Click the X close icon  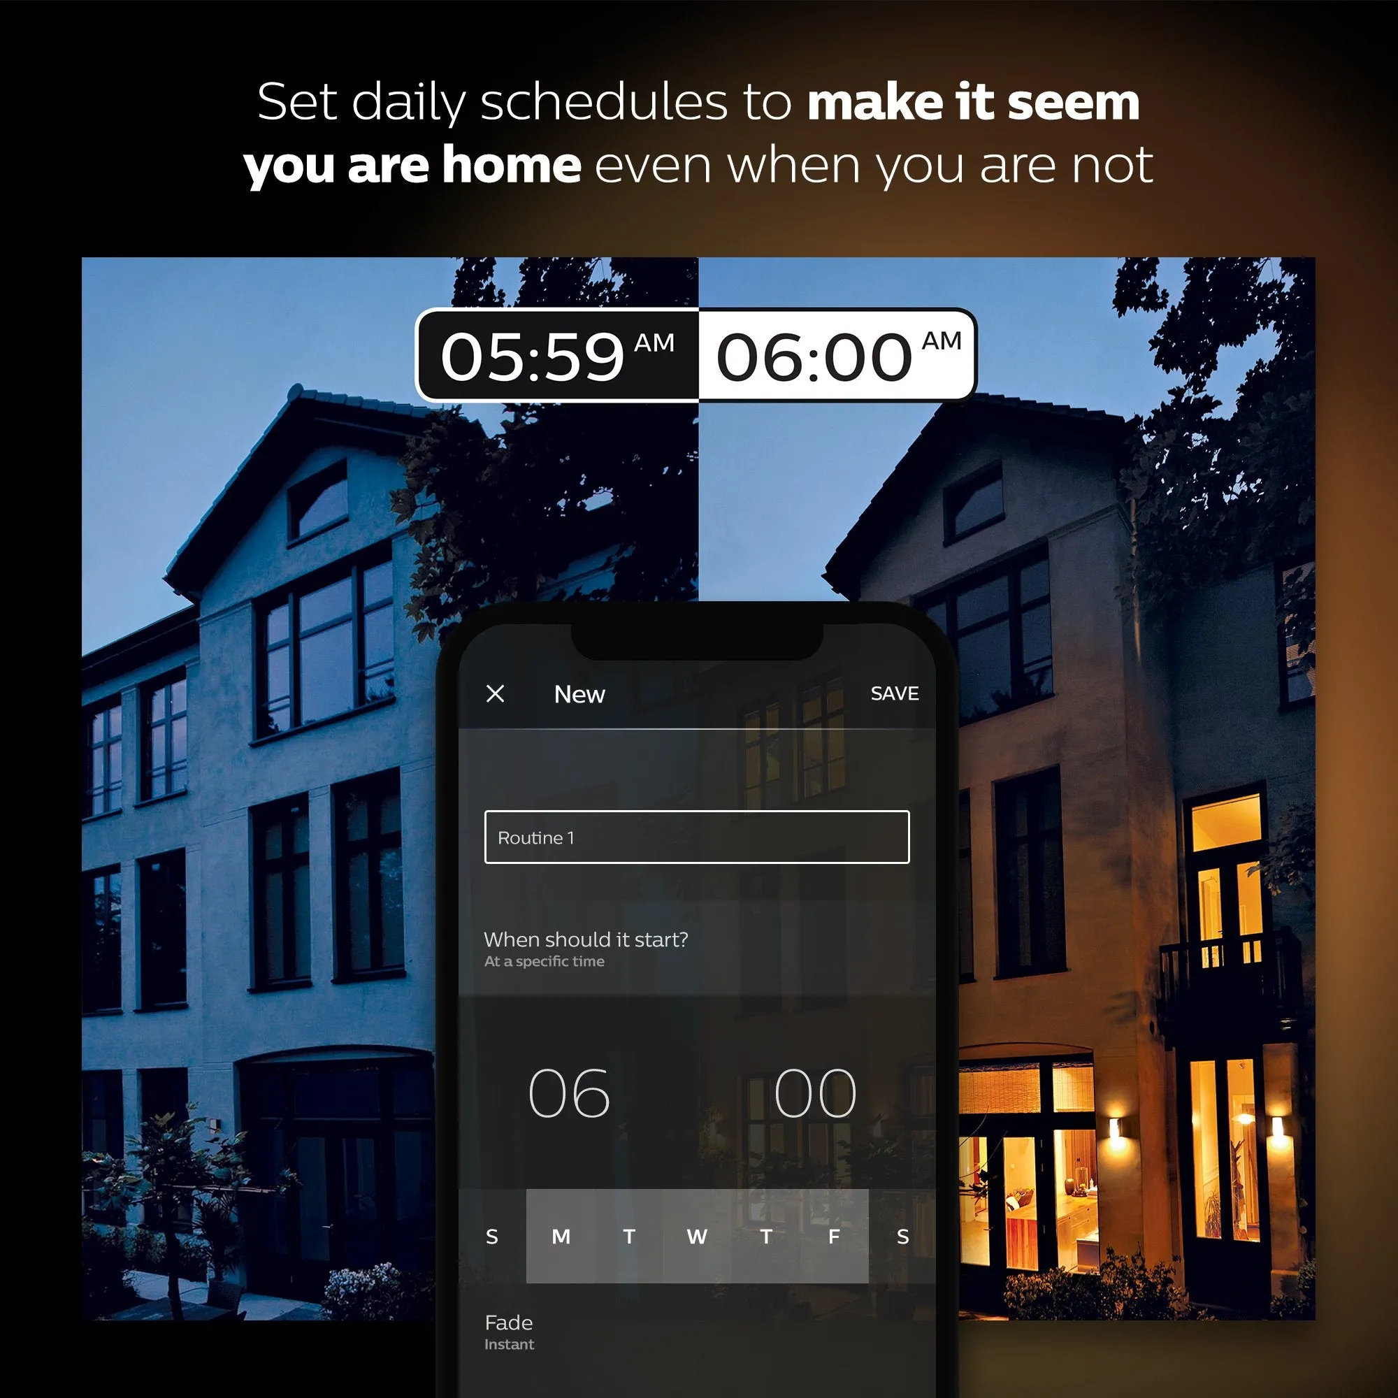(x=498, y=694)
